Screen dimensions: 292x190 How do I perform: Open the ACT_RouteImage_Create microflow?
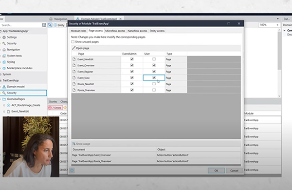(26, 105)
